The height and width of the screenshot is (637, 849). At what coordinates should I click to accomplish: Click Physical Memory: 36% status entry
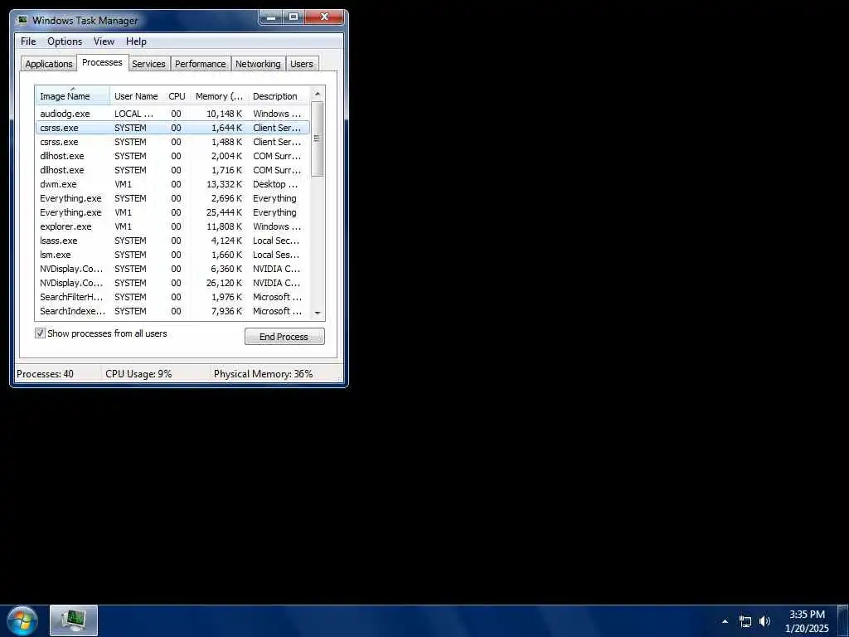click(x=263, y=374)
